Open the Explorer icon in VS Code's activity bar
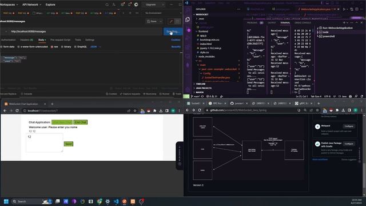366x206 pixels. (188, 19)
